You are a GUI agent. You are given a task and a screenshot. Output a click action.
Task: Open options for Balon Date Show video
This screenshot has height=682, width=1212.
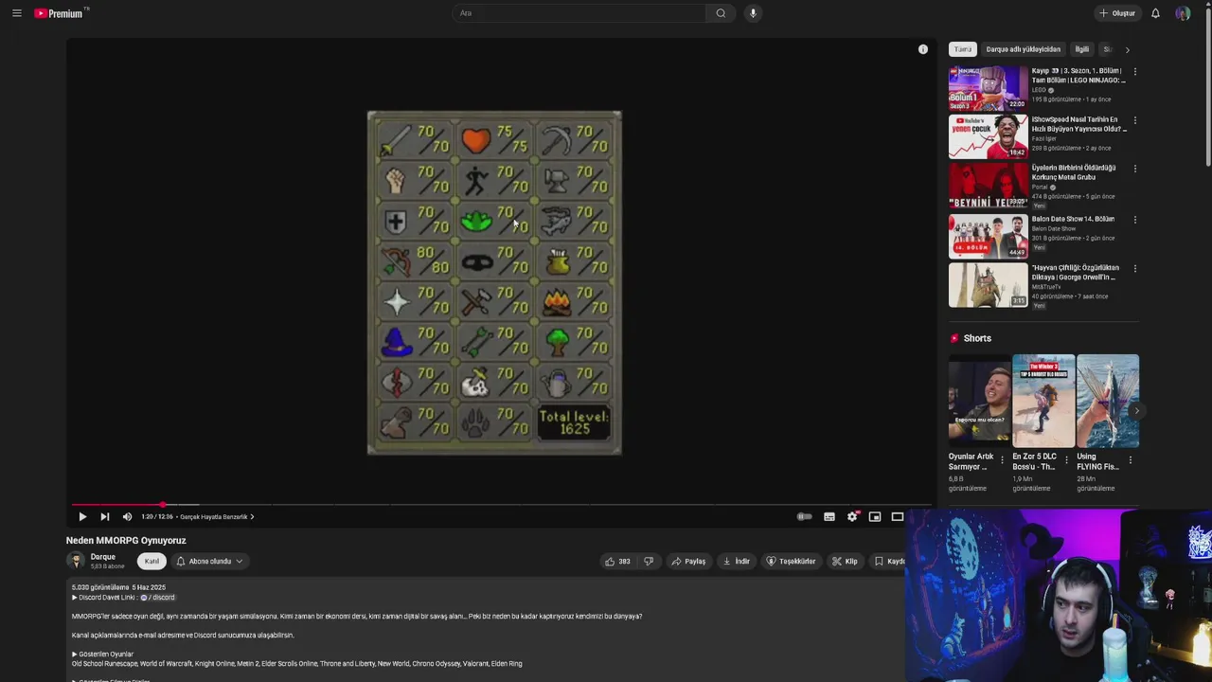click(x=1134, y=220)
